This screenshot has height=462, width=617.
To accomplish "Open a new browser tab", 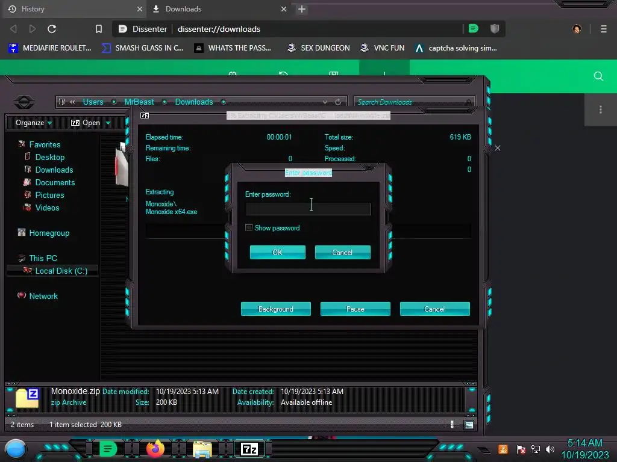I will tap(302, 9).
